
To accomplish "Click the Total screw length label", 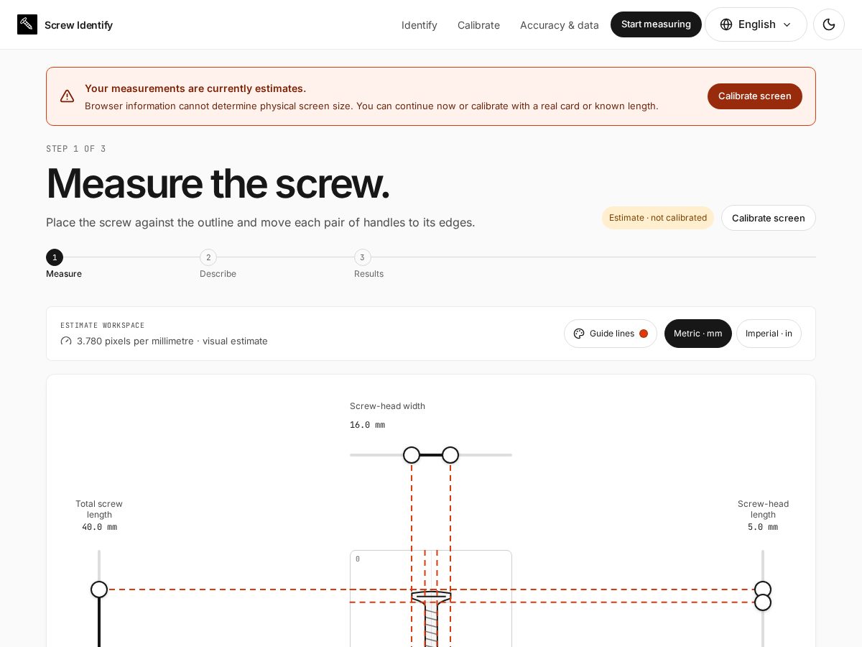I will click(99, 509).
